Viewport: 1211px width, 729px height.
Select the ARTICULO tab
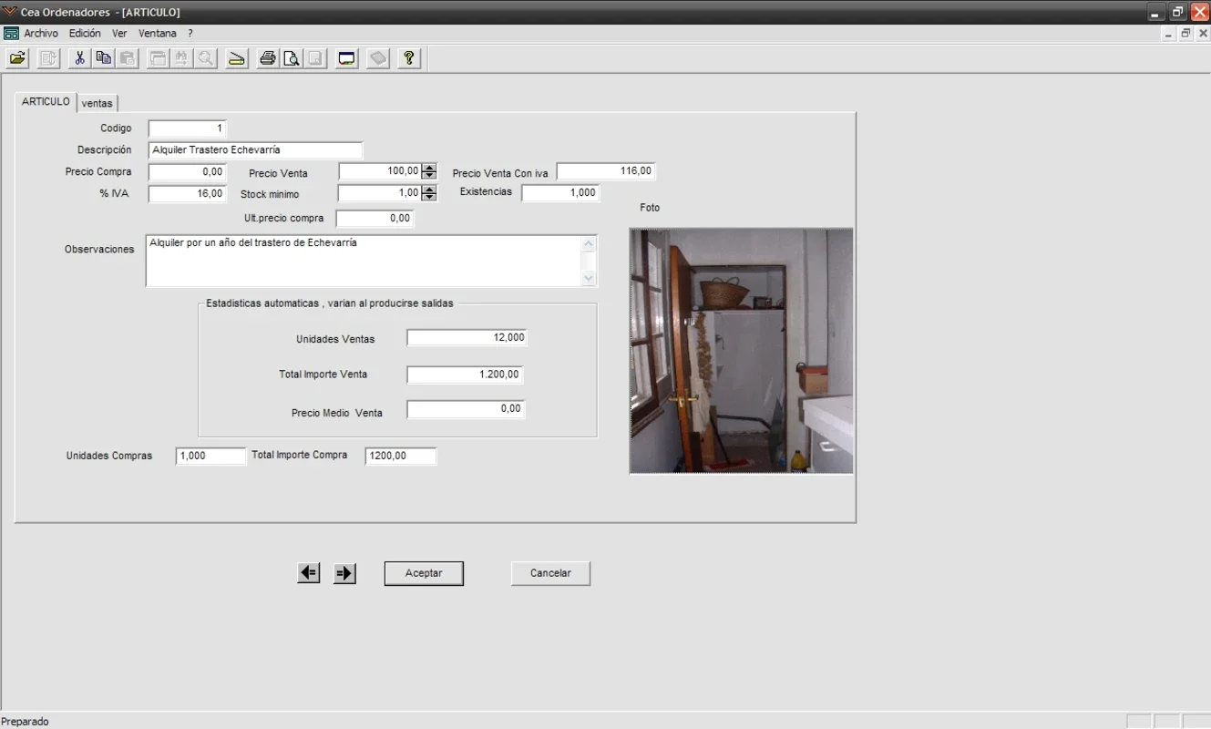click(46, 102)
